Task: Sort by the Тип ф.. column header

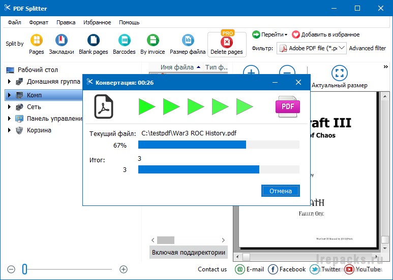Action: [x=216, y=67]
